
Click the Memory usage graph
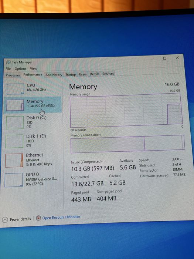click(x=126, y=110)
